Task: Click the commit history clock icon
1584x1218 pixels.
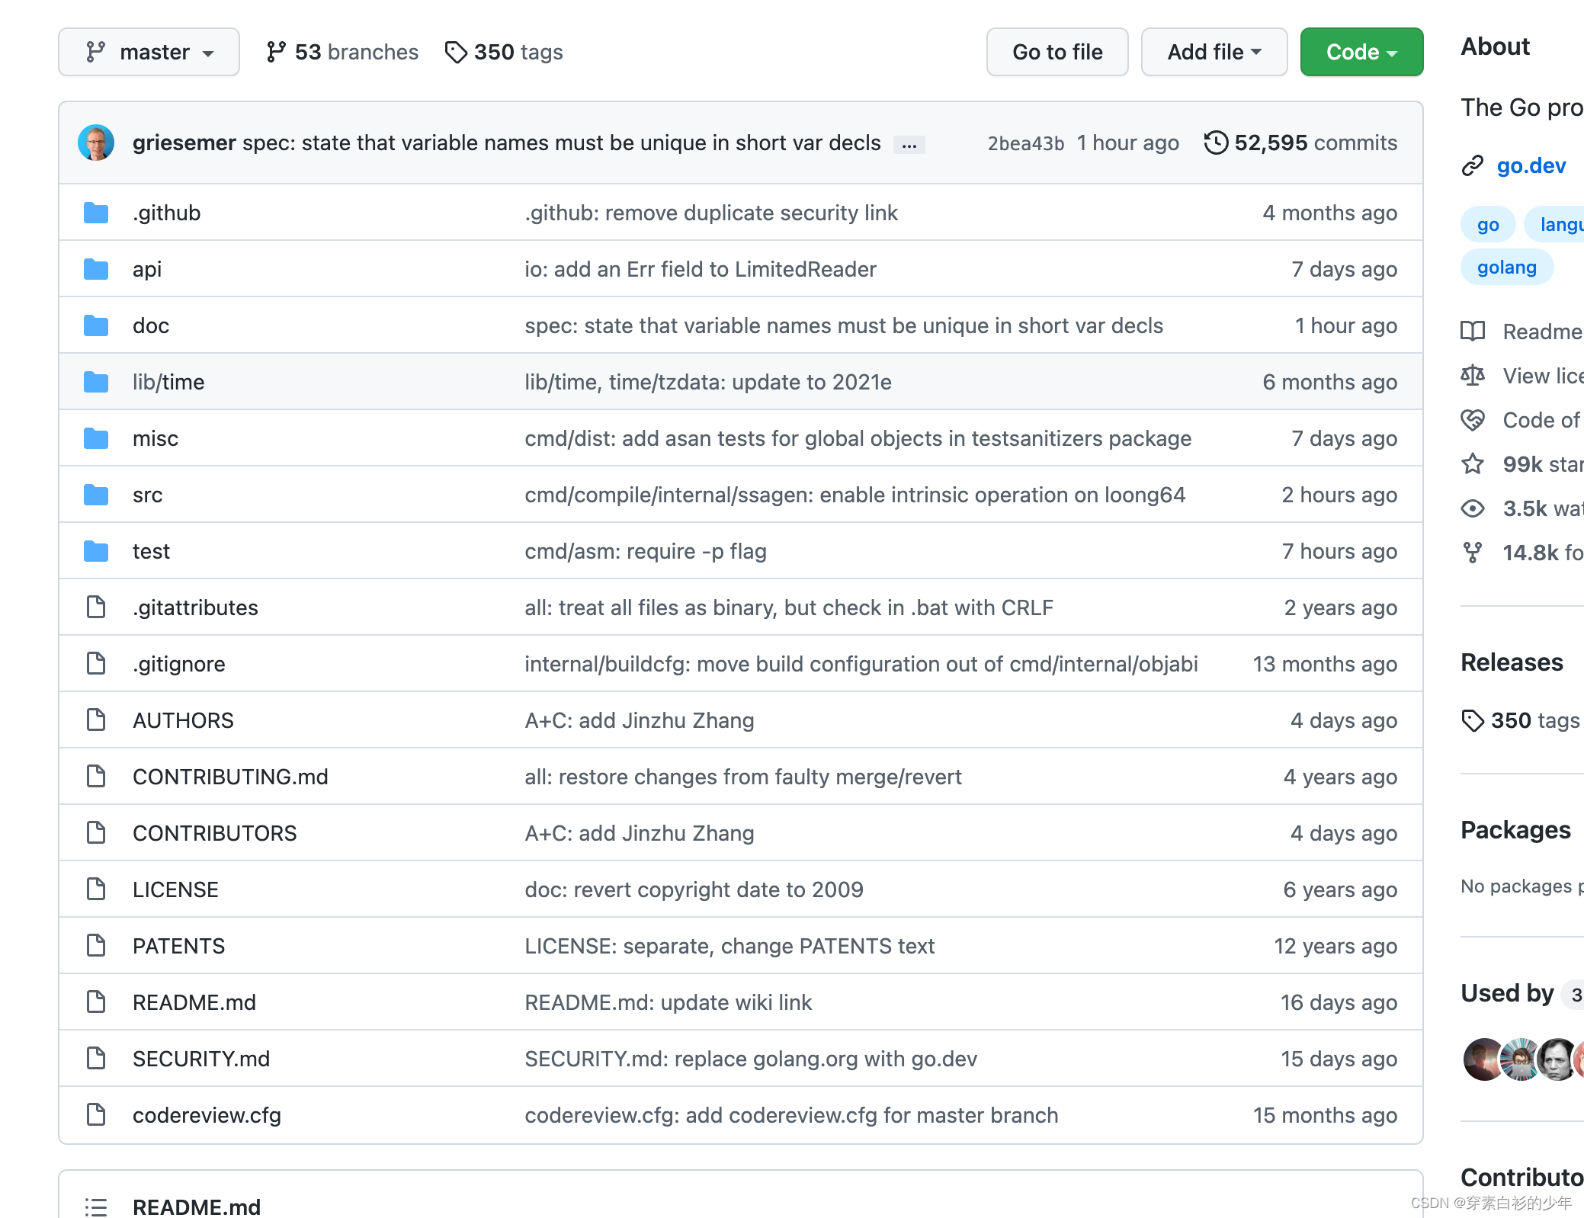Action: 1216,143
